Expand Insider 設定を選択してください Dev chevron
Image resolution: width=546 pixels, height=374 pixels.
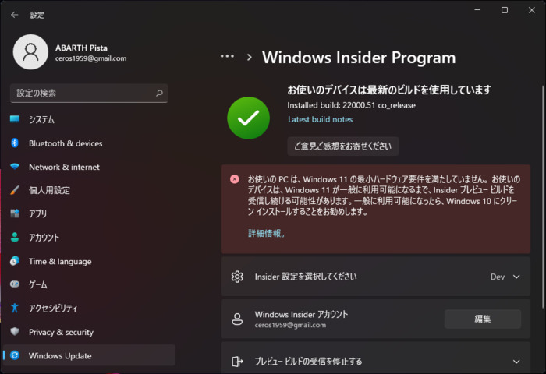(x=516, y=277)
